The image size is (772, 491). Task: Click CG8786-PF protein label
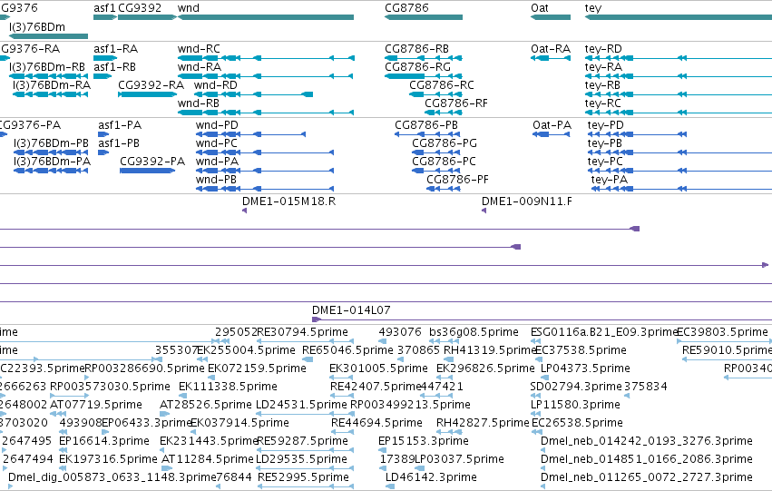point(458,180)
